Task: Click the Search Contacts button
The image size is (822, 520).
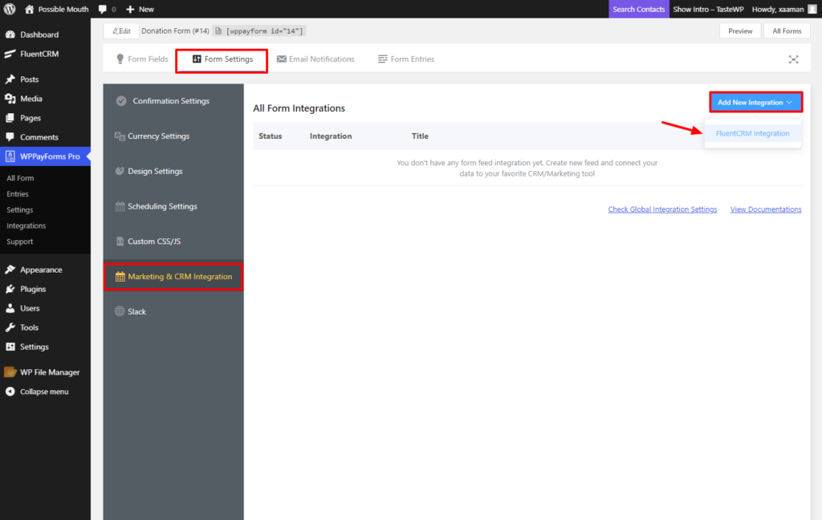Action: point(638,10)
